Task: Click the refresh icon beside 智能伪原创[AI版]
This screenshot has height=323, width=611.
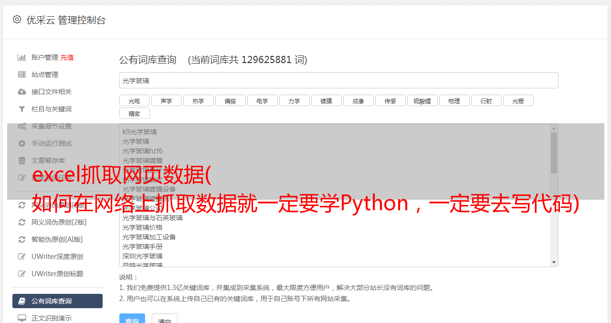Action: point(21,239)
